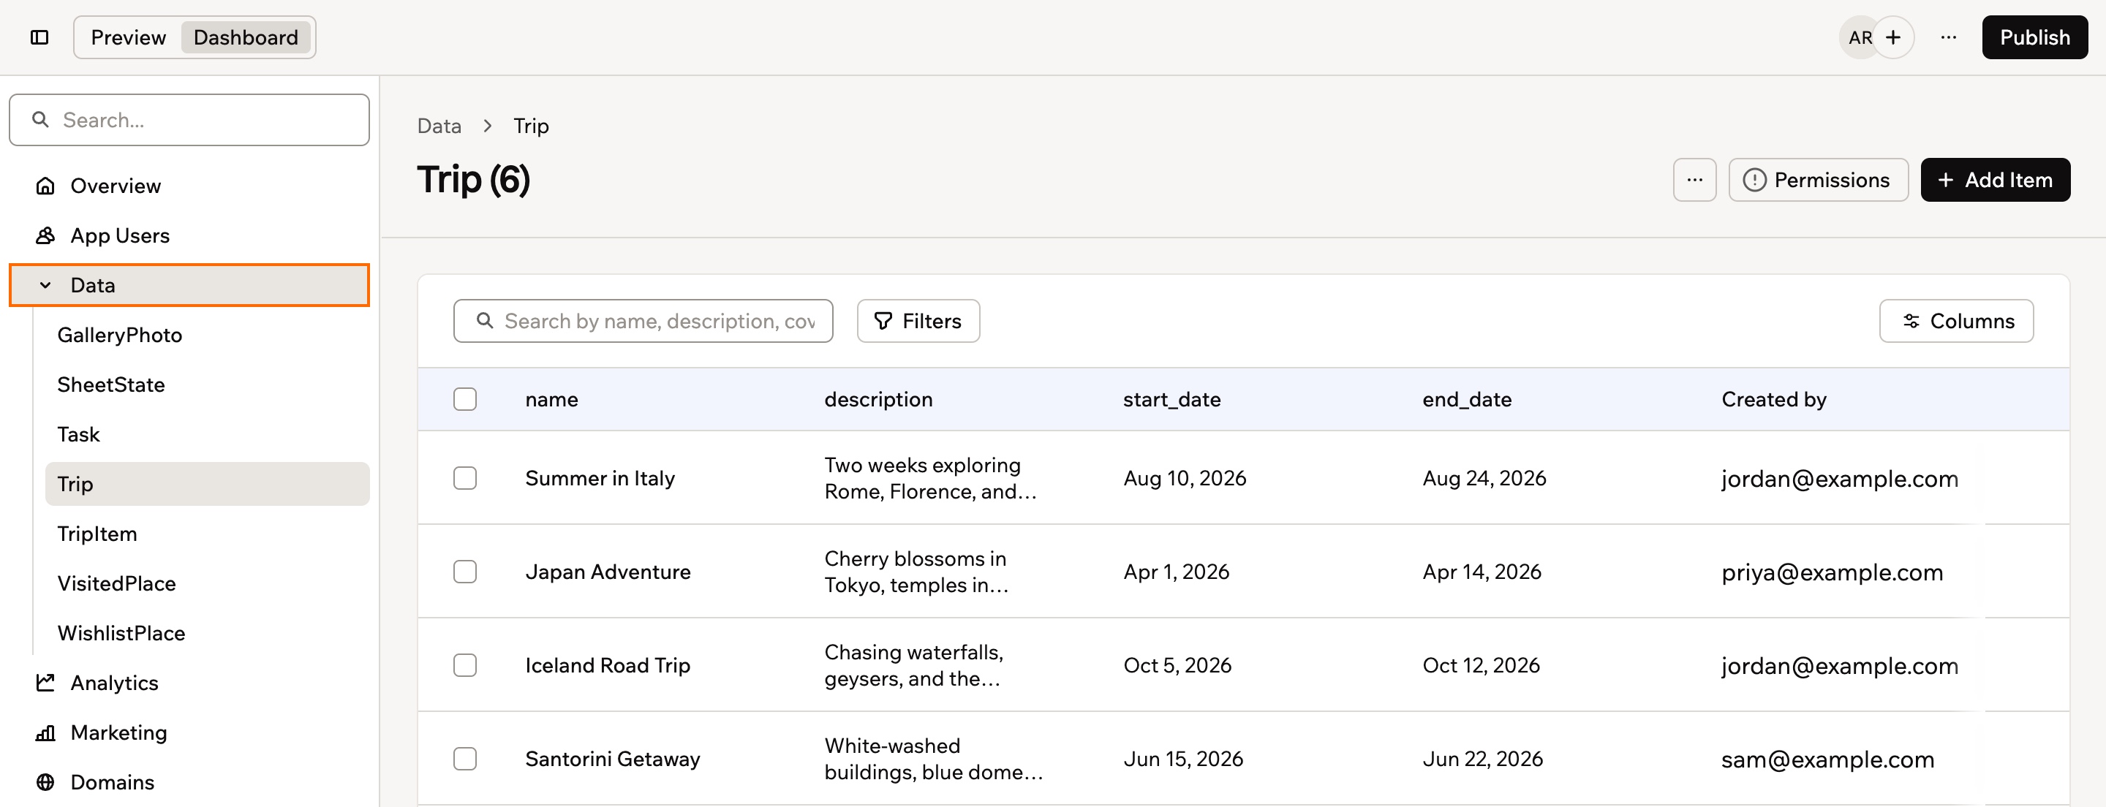
Task: Open the Columns selector
Action: click(1955, 322)
